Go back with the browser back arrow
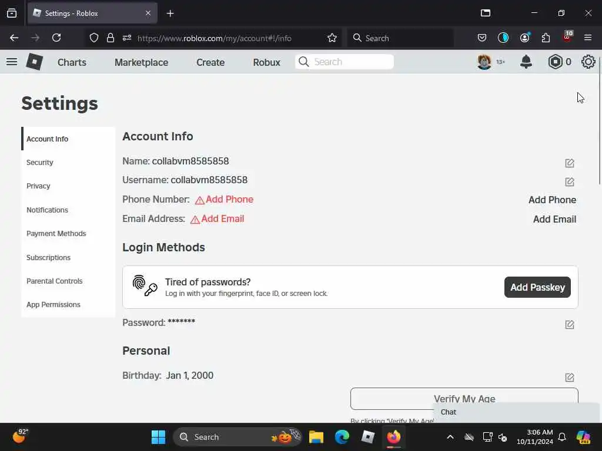This screenshot has height=451, width=602. point(14,38)
